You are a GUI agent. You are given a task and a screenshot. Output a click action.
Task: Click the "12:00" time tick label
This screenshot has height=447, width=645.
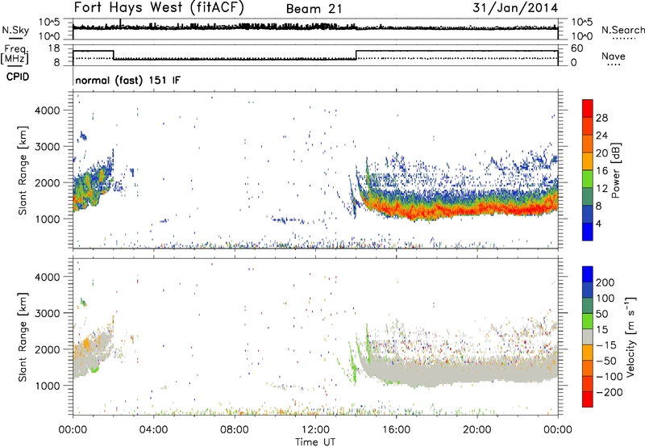[x=315, y=430]
